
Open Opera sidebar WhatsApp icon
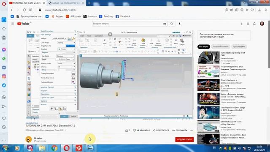tap(4, 59)
